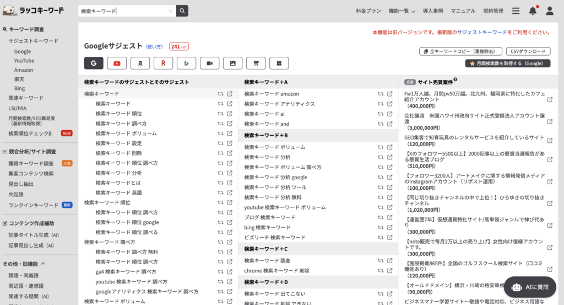
Task: Open 料金プラン in the header
Action: 368,11
